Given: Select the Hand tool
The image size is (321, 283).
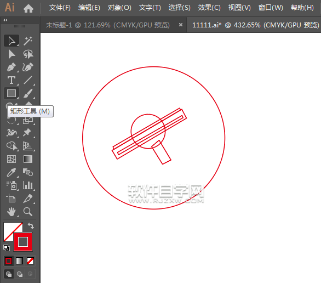Looking at the screenshot, I should [x=12, y=212].
